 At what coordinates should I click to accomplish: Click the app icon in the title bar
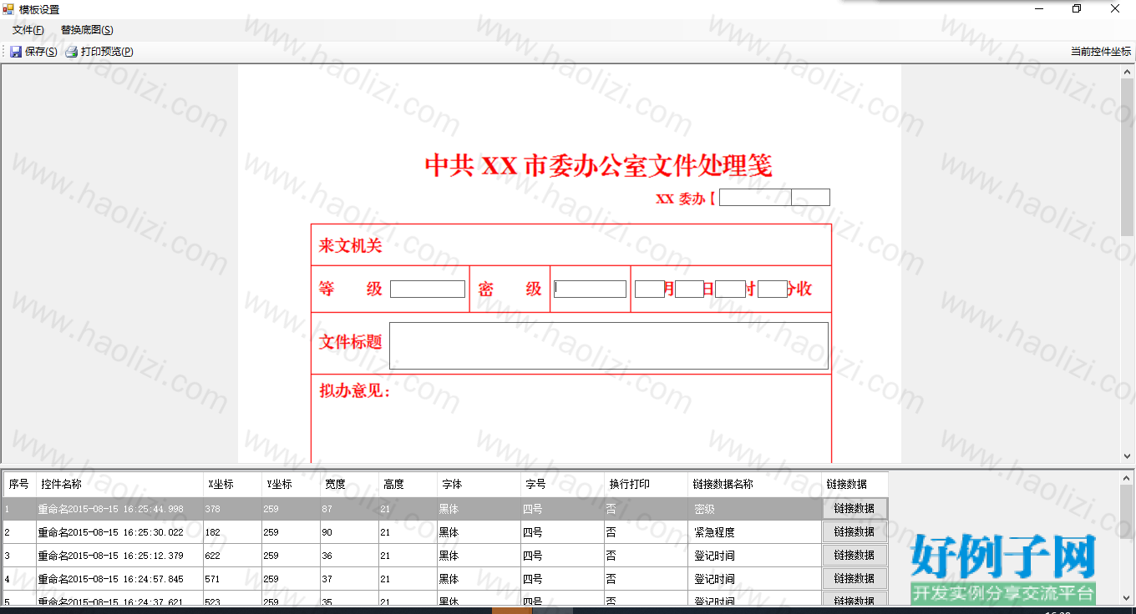click(8, 9)
